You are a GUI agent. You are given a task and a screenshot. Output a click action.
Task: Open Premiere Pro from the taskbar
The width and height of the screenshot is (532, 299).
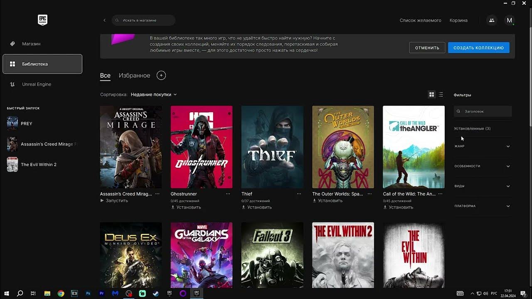click(102, 293)
